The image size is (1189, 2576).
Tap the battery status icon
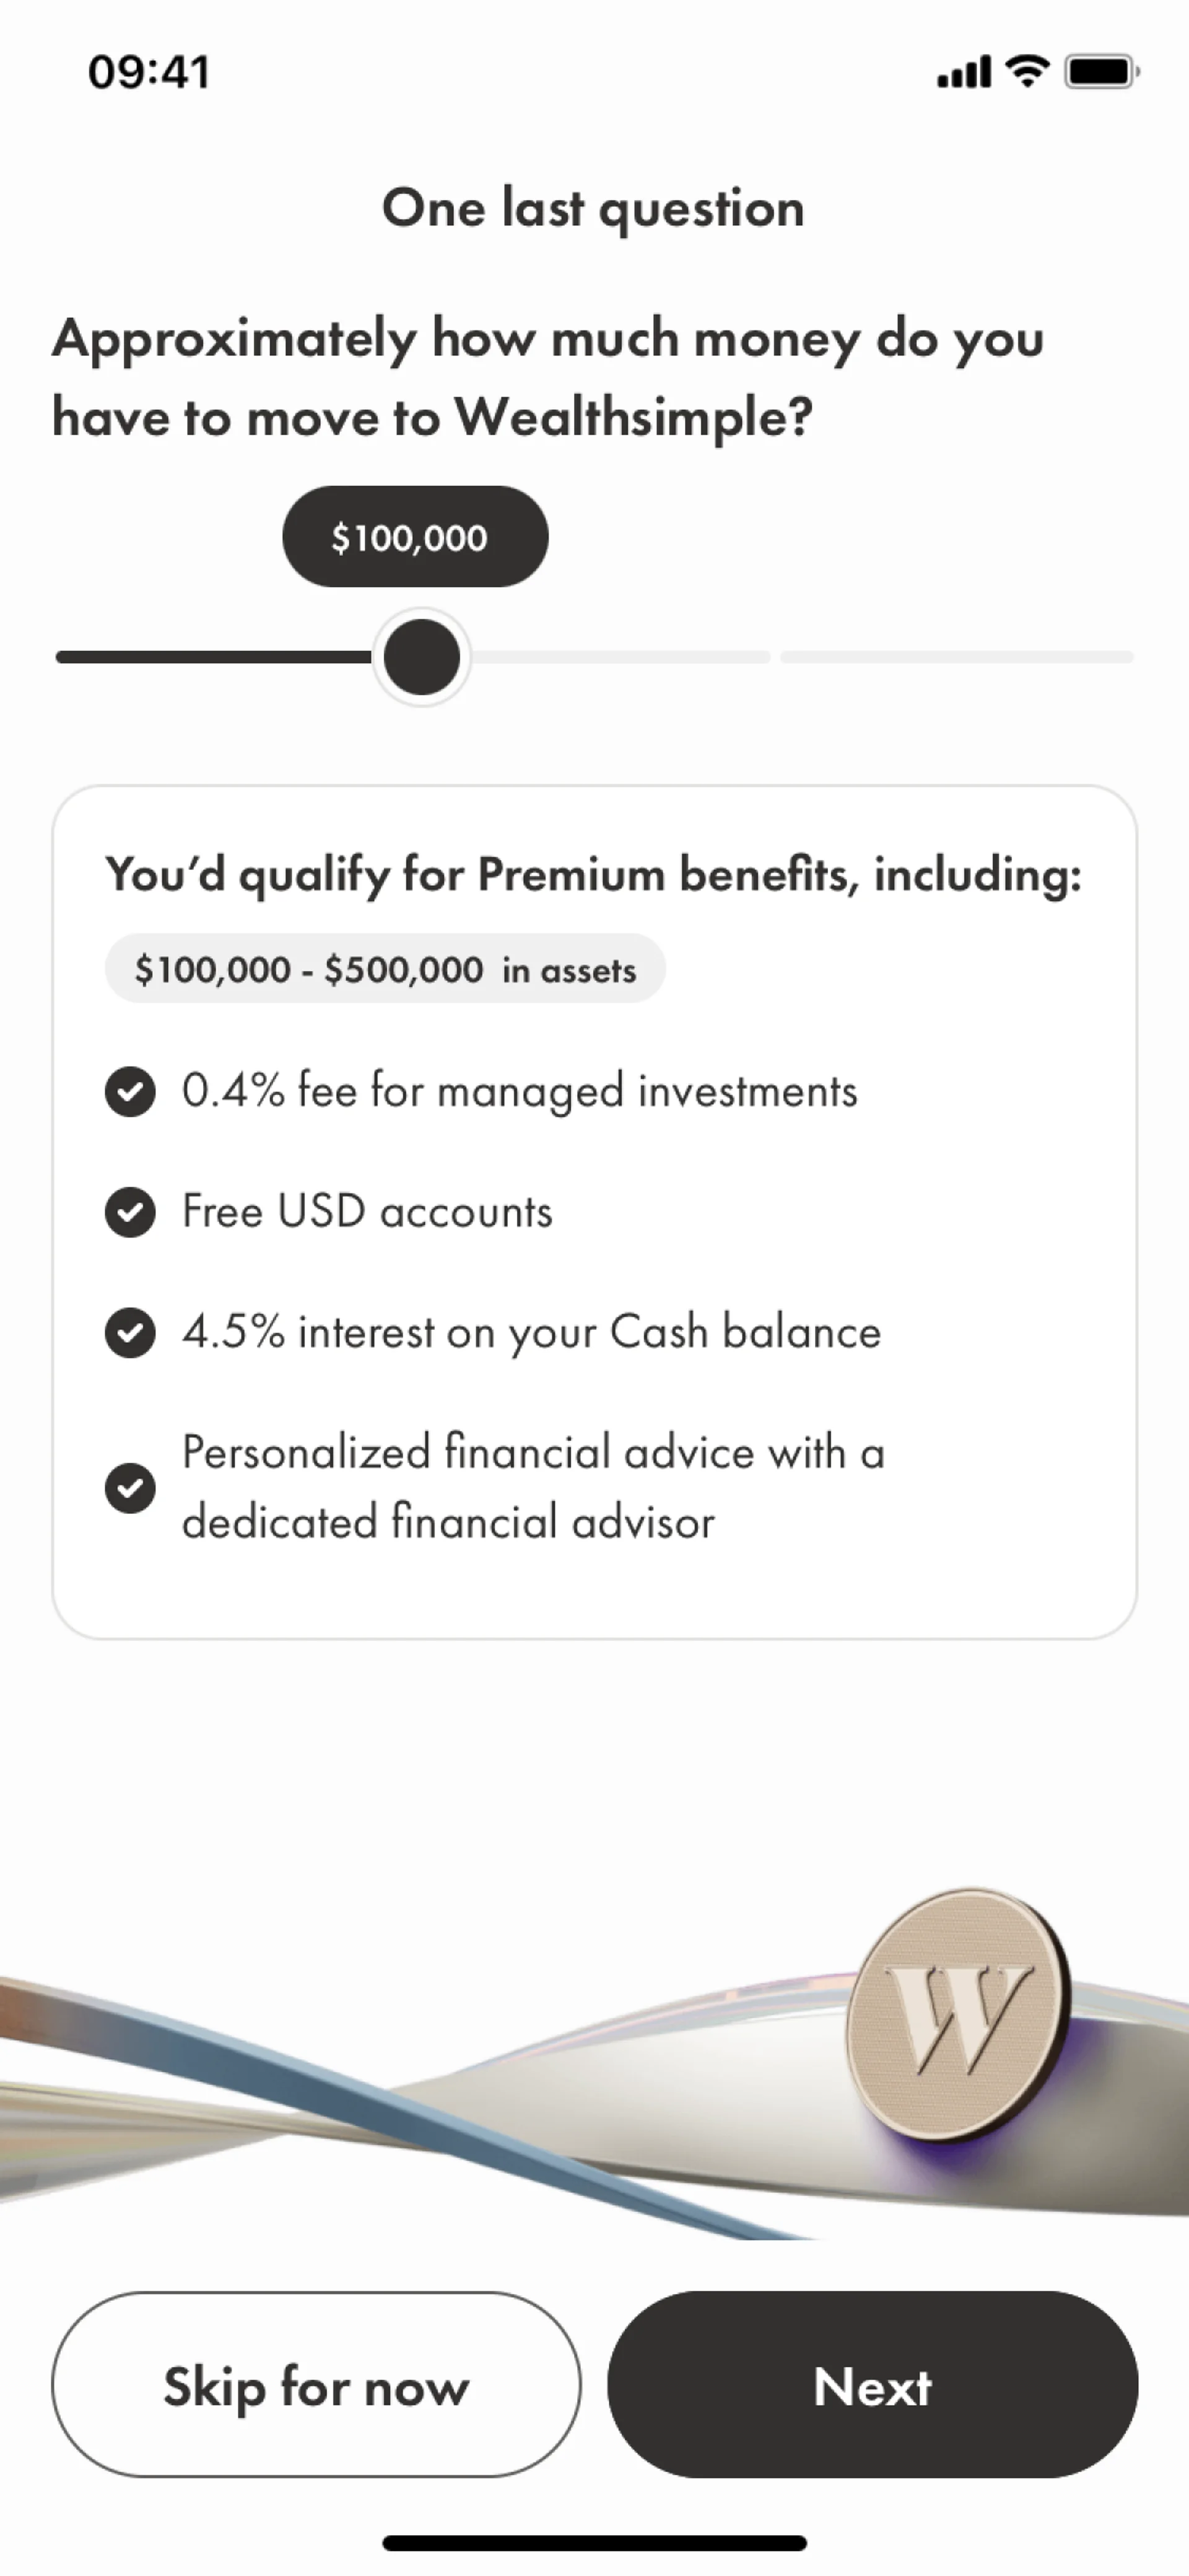tap(1101, 71)
